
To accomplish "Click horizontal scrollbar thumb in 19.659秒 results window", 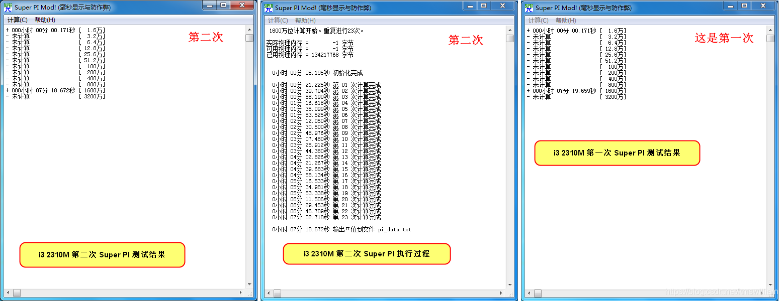I will point(538,292).
